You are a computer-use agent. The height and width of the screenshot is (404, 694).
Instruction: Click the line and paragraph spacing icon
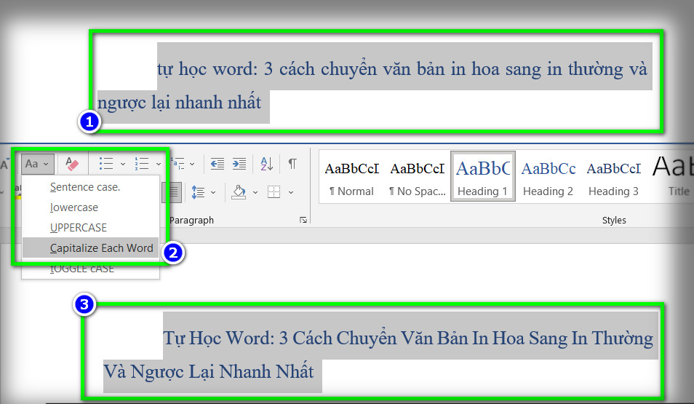[x=198, y=192]
